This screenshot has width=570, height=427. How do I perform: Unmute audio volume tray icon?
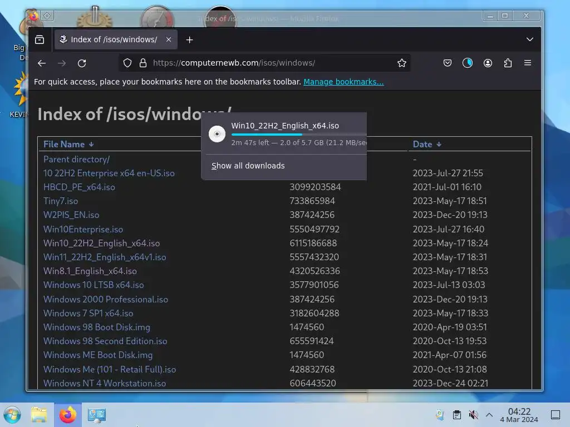point(473,415)
